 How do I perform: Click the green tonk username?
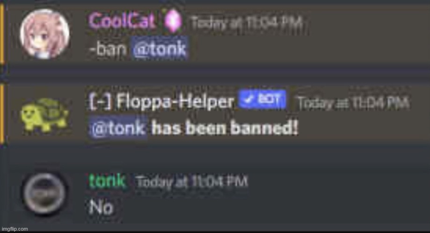[107, 181]
